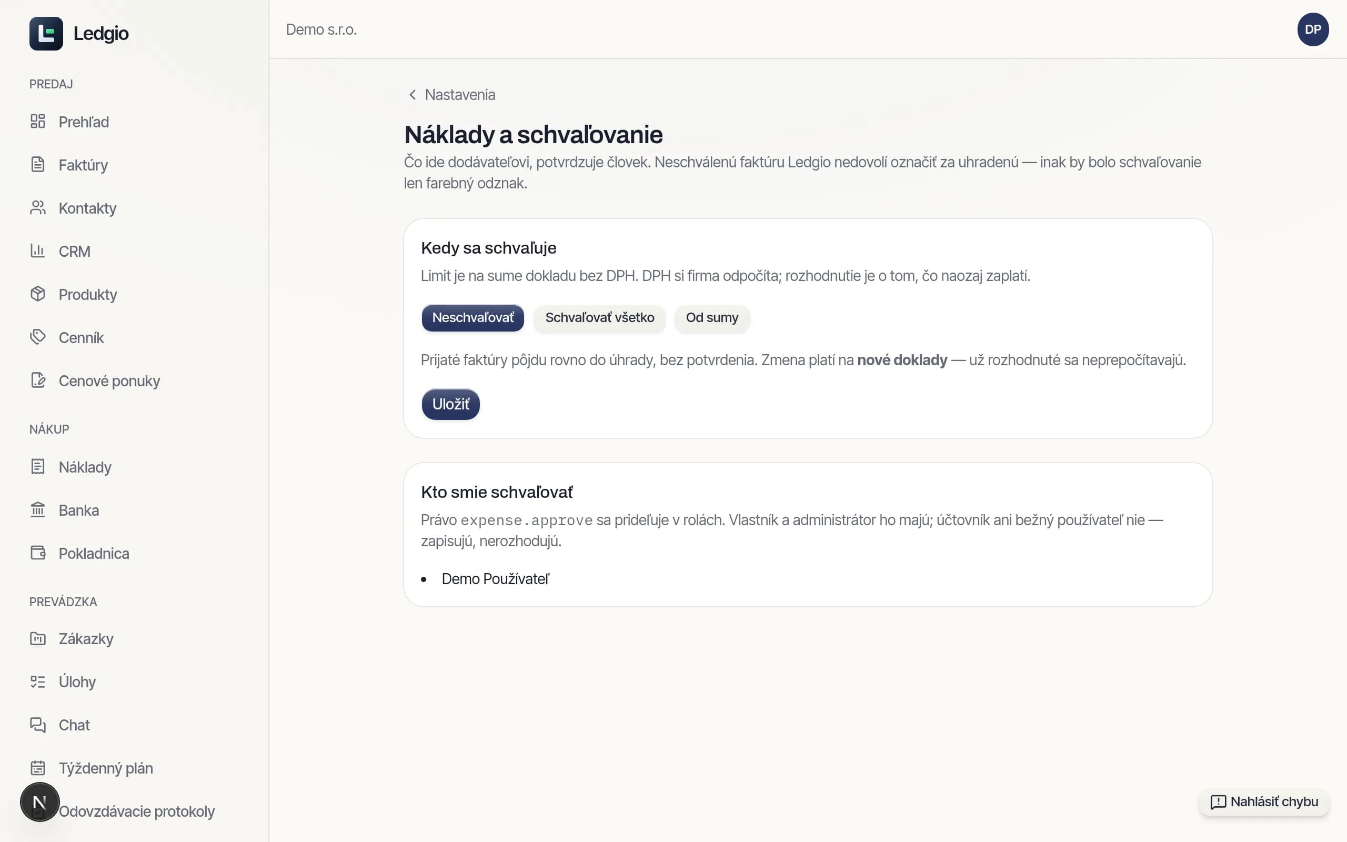Click the Zákazky folder icon
Image resolution: width=1347 pixels, height=842 pixels.
38,639
